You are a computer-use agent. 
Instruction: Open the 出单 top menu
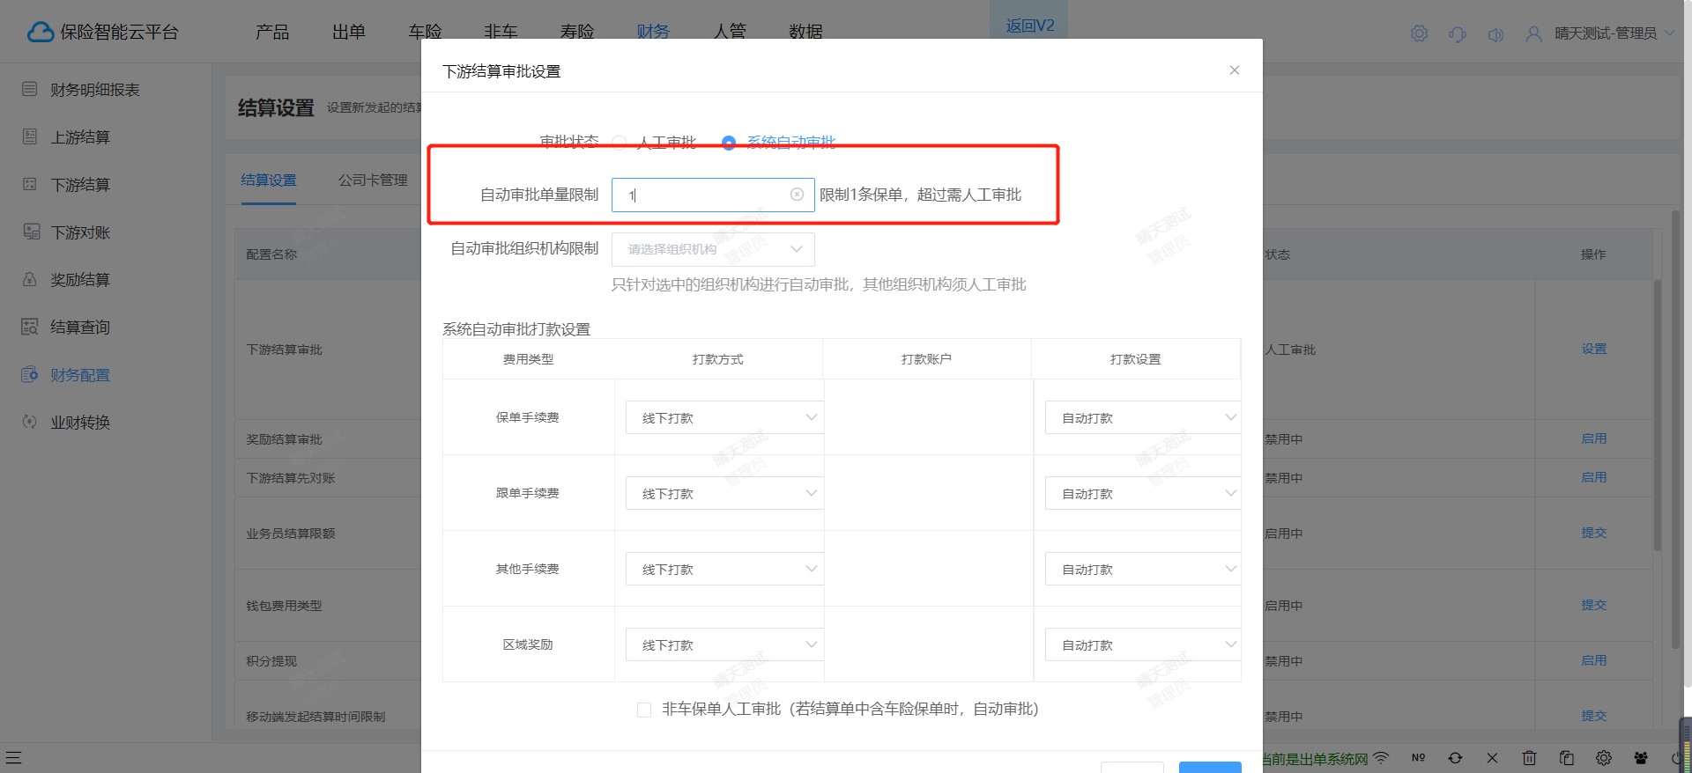pyautogui.click(x=349, y=32)
